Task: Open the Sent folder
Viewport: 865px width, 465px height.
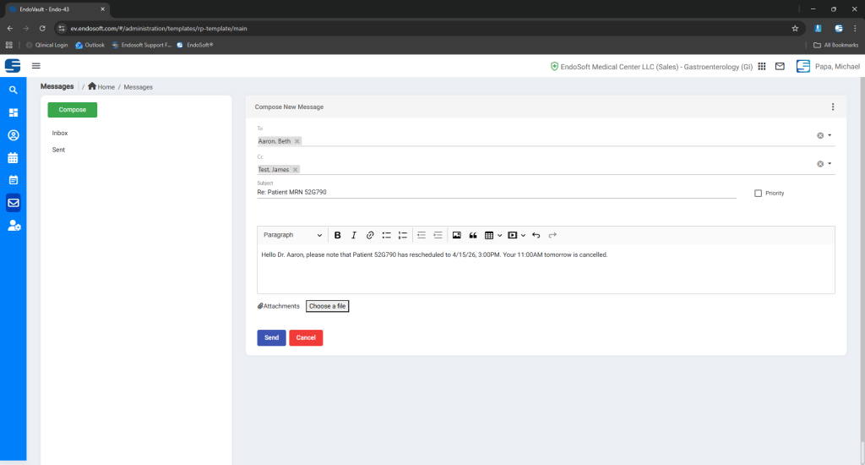Action: point(58,150)
